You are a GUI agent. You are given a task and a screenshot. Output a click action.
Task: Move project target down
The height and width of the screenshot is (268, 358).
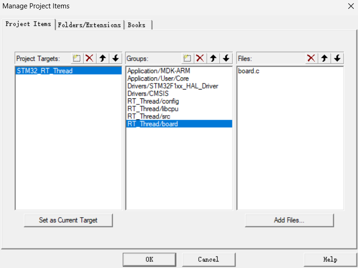click(115, 58)
